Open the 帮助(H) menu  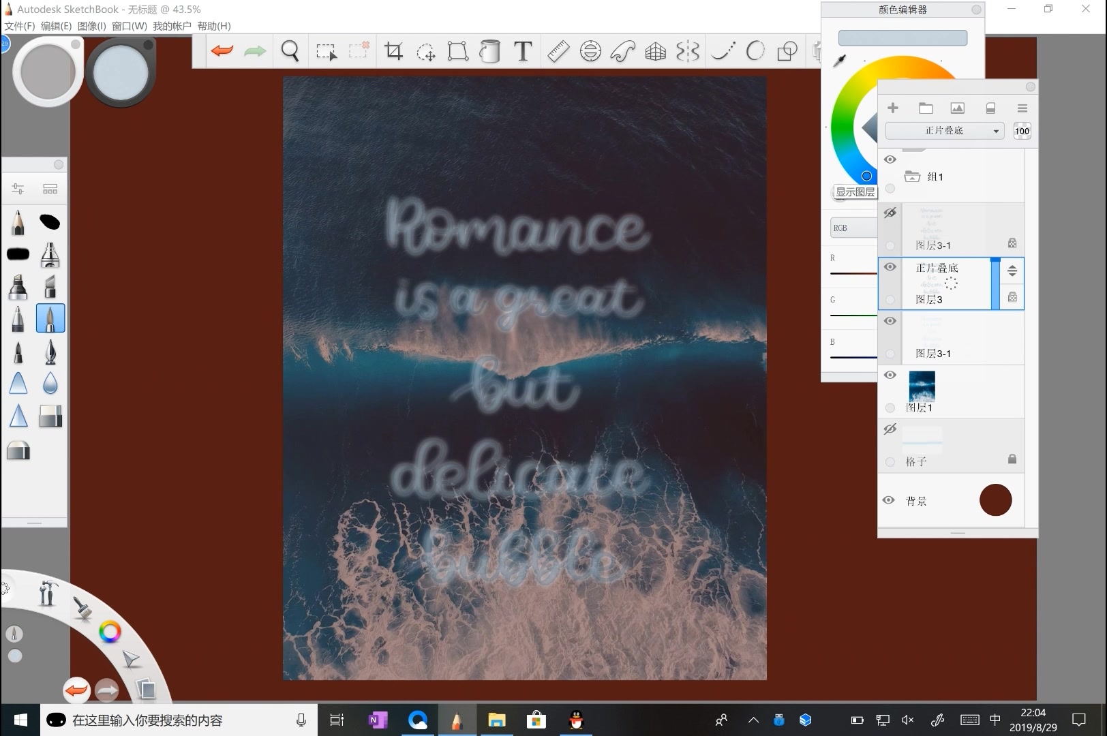pos(214,26)
